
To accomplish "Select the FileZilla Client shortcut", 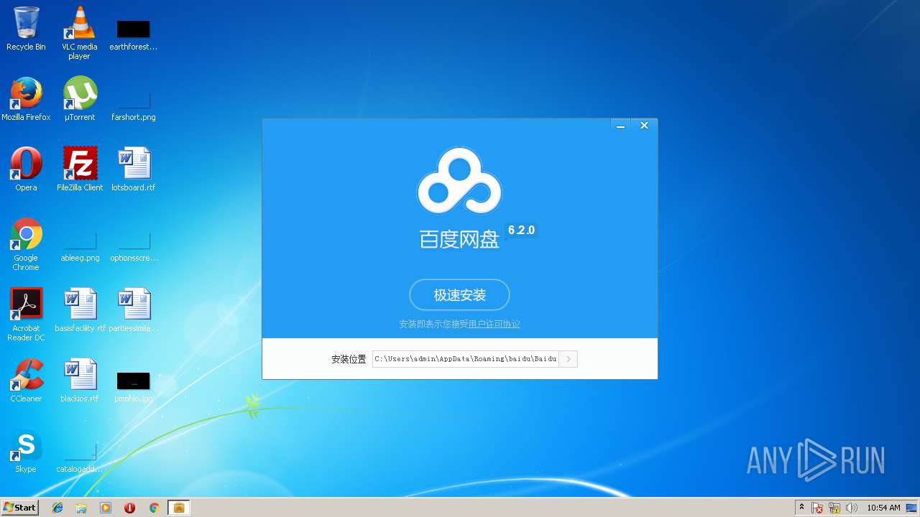I will tap(79, 169).
